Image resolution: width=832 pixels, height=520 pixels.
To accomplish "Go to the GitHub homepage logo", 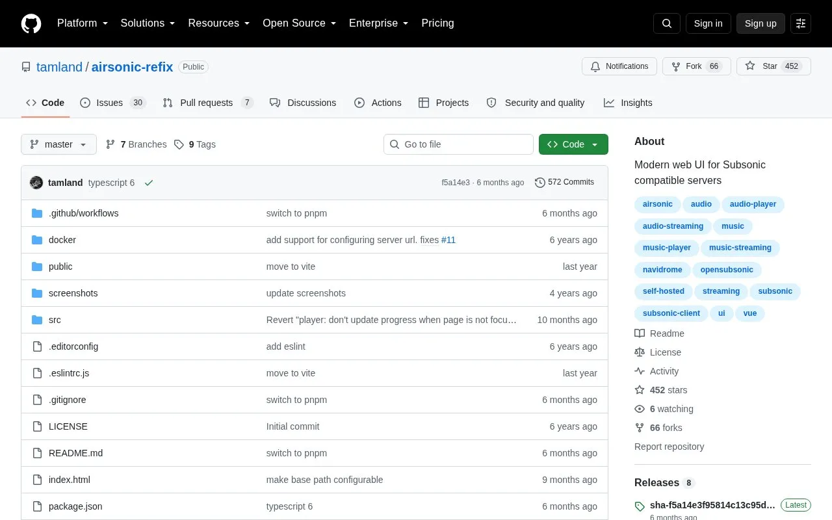I will (31, 23).
